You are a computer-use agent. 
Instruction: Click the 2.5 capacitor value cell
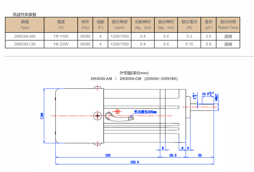click(208, 36)
